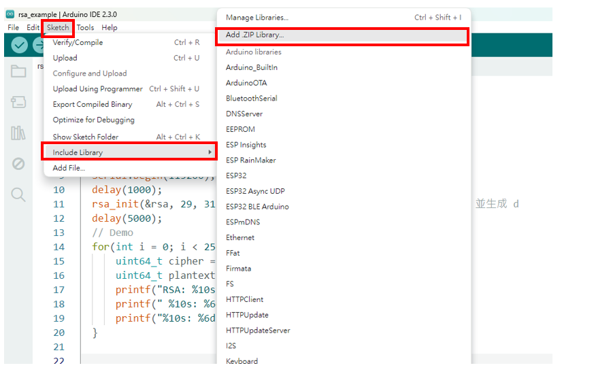The width and height of the screenshot is (596, 372).
Task: Open the Edit menu
Action: [33, 28]
